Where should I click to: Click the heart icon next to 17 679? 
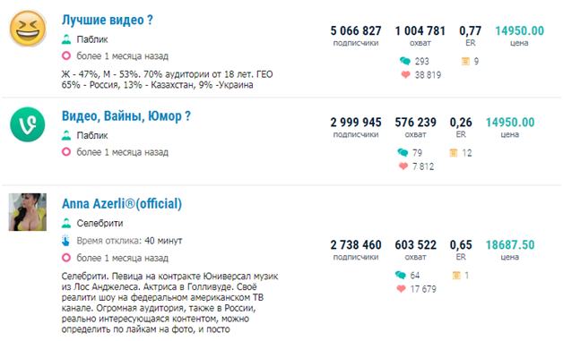click(x=401, y=289)
